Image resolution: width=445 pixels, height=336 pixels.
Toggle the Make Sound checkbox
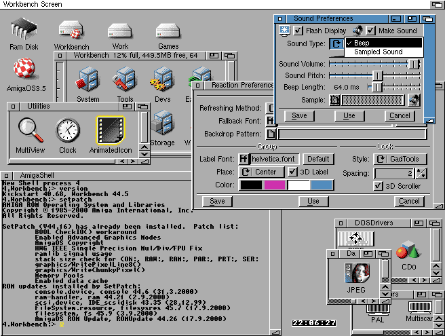[370, 31]
